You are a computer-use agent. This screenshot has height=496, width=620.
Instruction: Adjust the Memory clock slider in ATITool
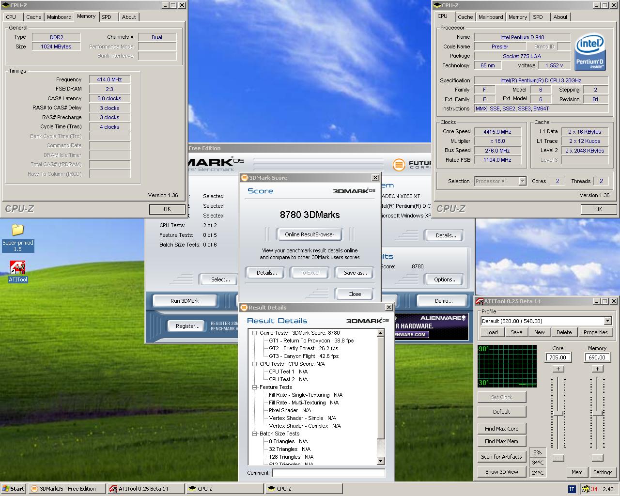point(597,413)
